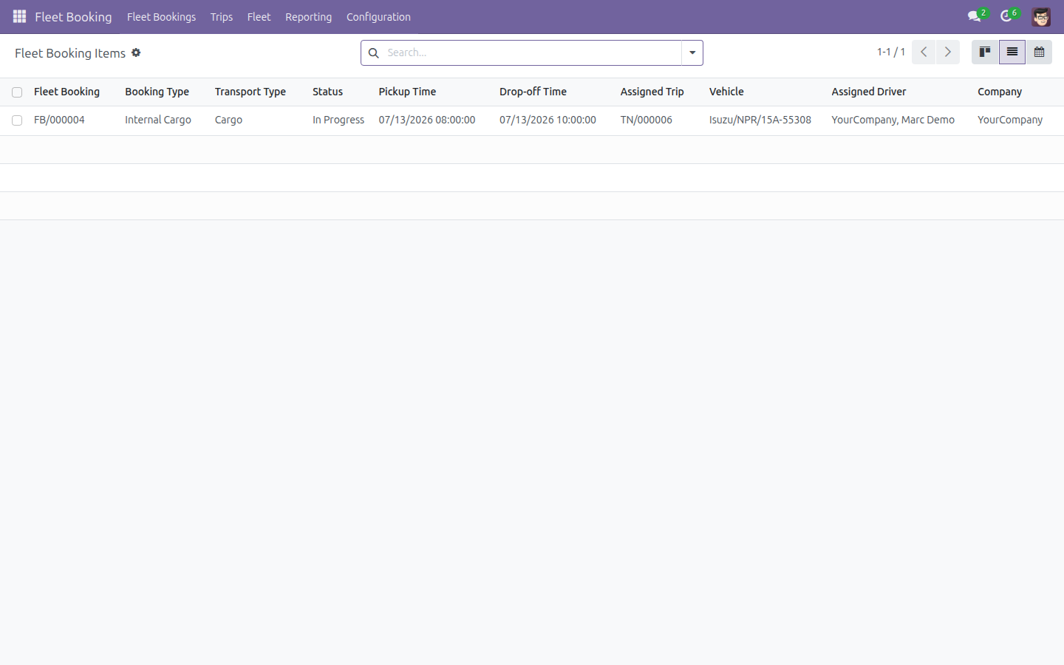Image resolution: width=1064 pixels, height=665 pixels.
Task: Sort by Booking Type column header
Action: (157, 92)
